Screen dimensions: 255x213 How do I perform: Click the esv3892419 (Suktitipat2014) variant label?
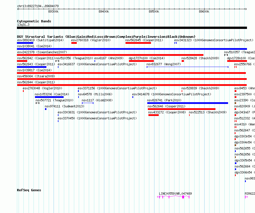(40, 40)
